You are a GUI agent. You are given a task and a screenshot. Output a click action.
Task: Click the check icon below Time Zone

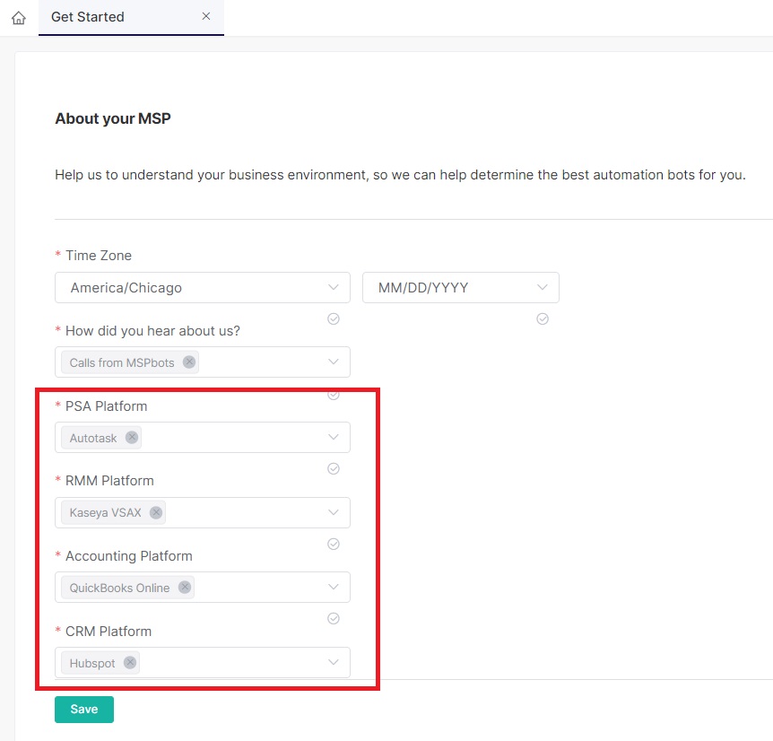[334, 318]
